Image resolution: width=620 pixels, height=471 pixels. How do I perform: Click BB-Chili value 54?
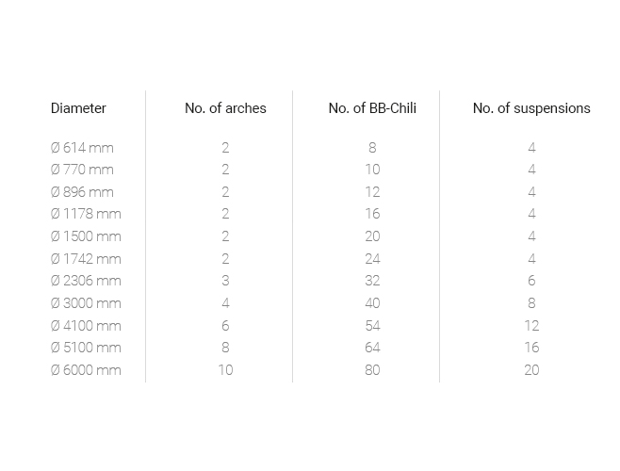(372, 326)
